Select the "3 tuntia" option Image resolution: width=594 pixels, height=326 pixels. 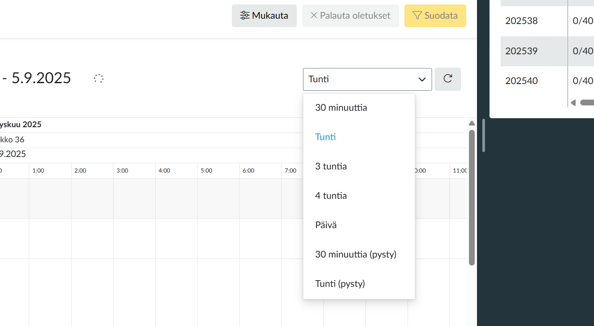pyautogui.click(x=330, y=166)
